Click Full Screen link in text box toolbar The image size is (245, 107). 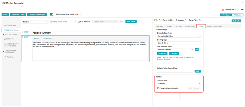coord(47,38)
